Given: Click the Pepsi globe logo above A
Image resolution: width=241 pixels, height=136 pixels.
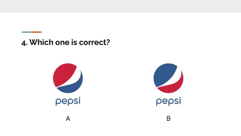Looking at the screenshot, I should pyautogui.click(x=68, y=78).
